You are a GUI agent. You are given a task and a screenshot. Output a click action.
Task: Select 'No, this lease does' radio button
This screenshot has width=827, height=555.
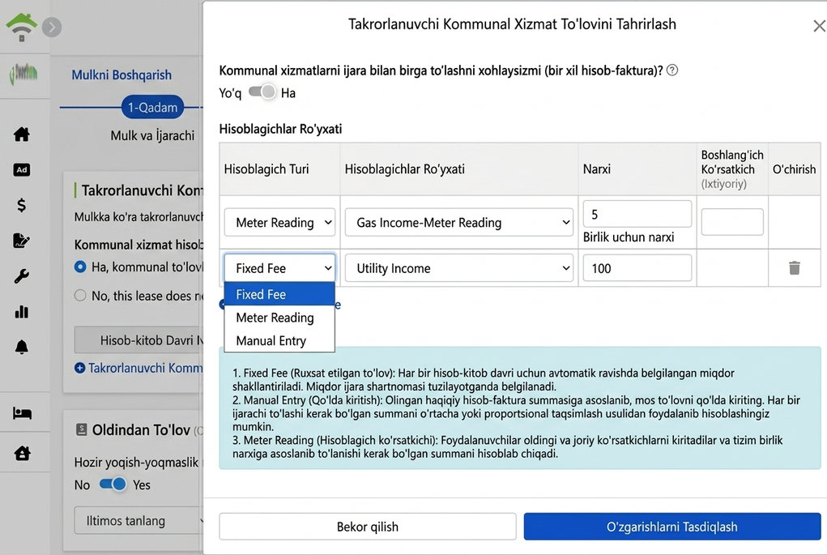pyautogui.click(x=80, y=295)
